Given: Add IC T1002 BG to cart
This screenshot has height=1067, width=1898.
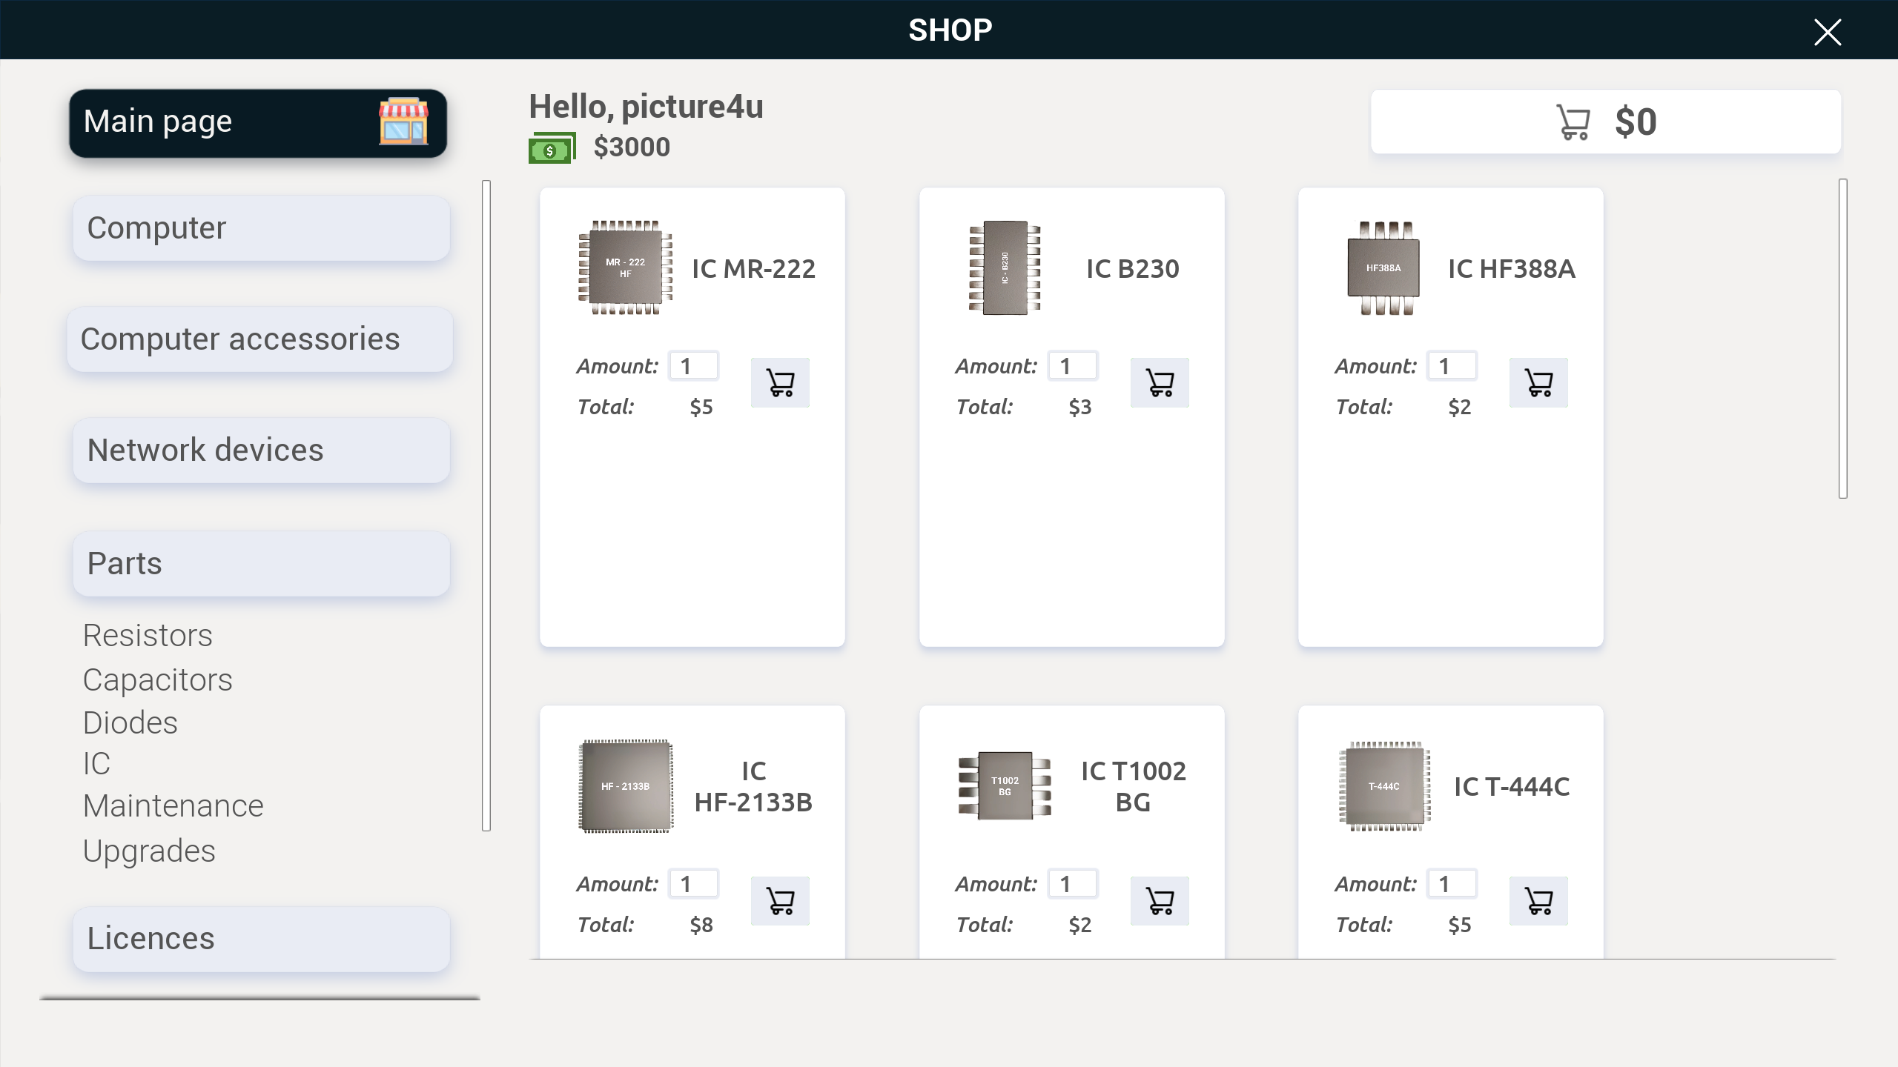Looking at the screenshot, I should pyautogui.click(x=1160, y=901).
